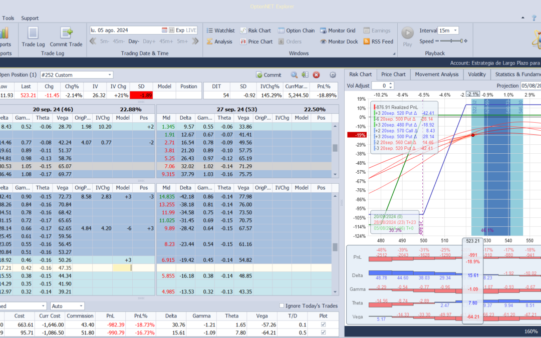
Task: Increase the Vol Adjust value with the up arrow
Action: point(391,84)
